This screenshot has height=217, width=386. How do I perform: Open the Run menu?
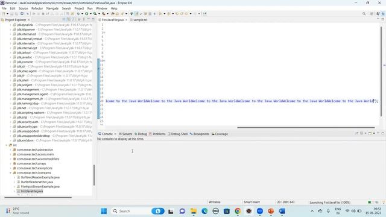(90, 8)
